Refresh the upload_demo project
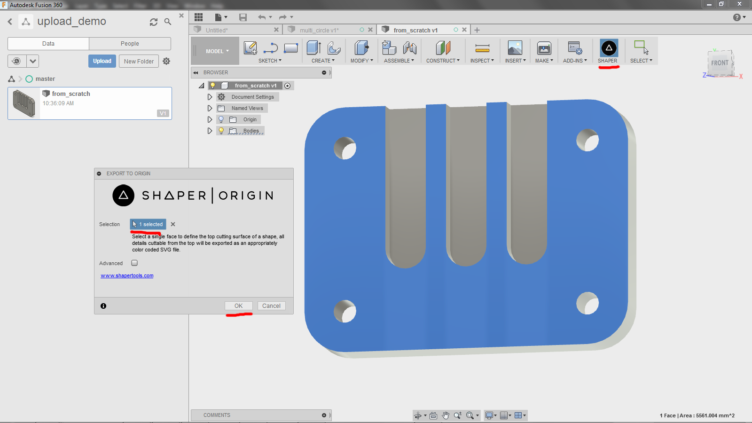 (154, 22)
